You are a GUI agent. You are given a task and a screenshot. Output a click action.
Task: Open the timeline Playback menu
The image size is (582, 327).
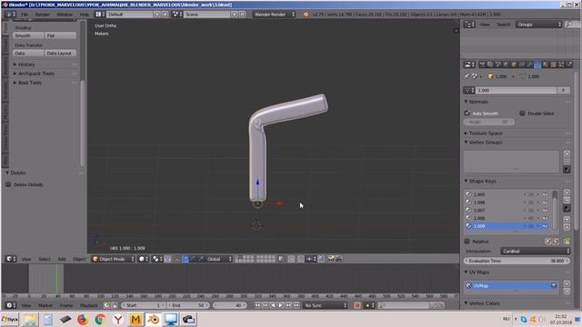click(x=89, y=305)
